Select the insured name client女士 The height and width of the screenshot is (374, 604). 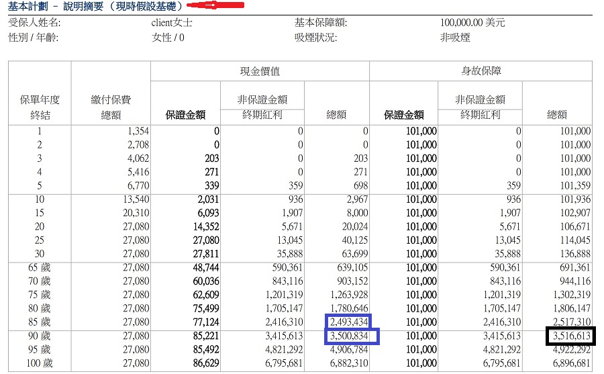[172, 23]
